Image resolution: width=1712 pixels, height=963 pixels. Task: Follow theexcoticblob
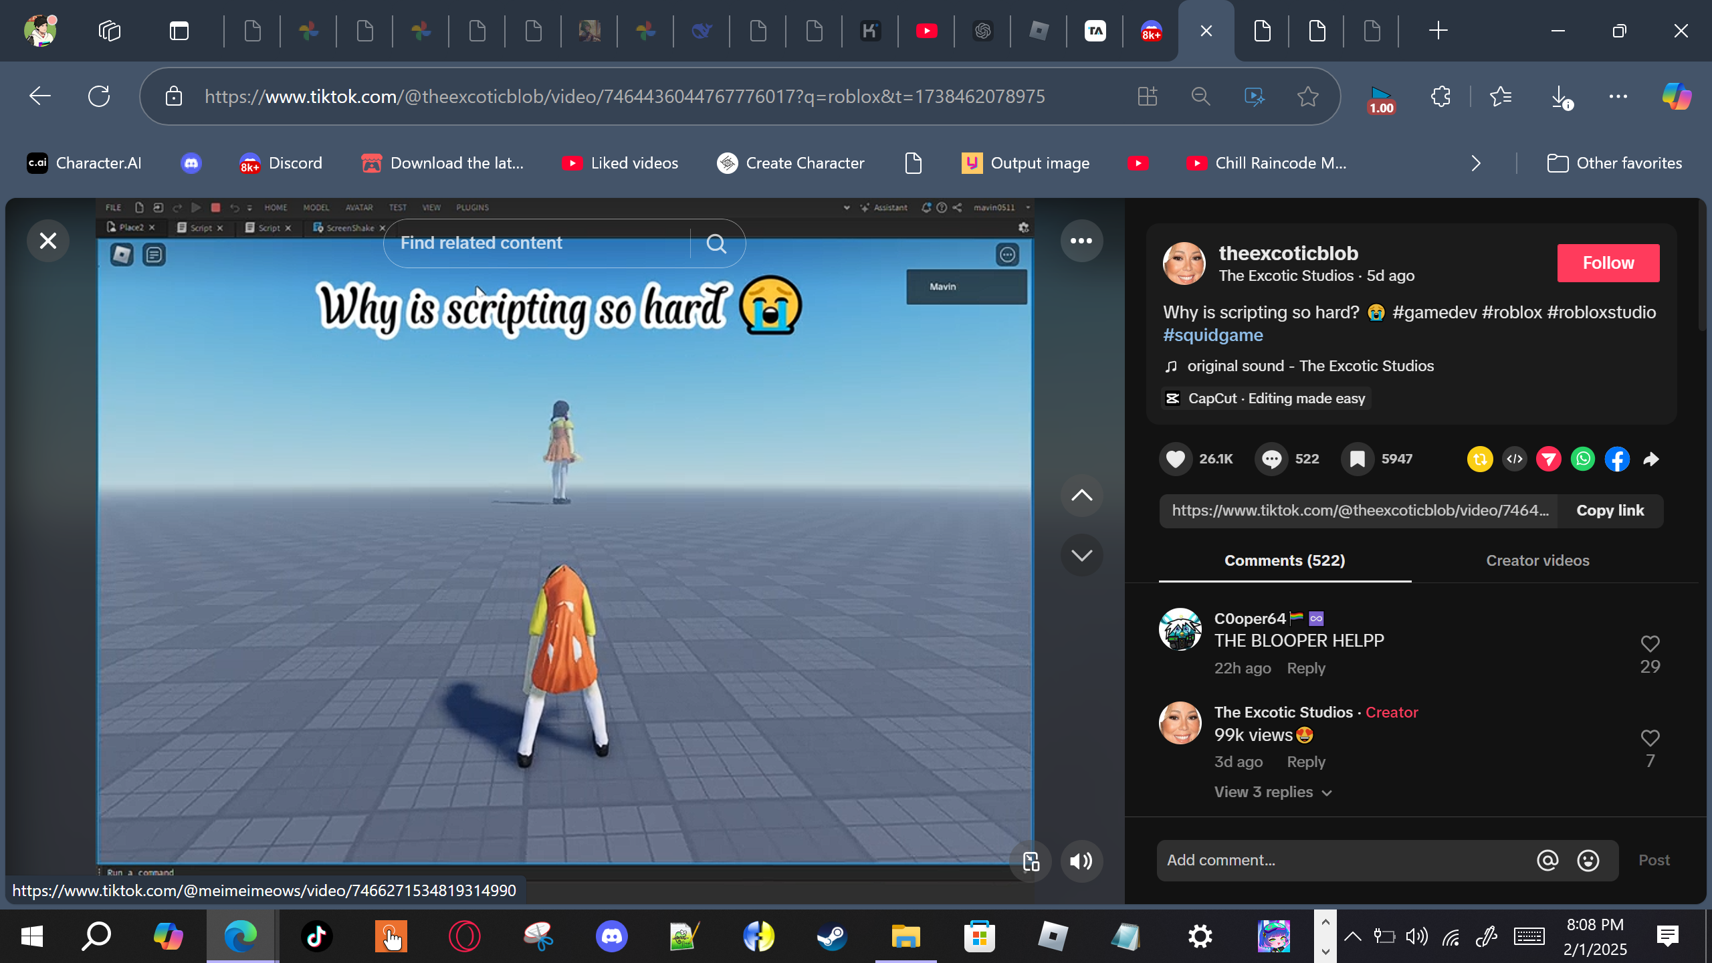click(1608, 263)
